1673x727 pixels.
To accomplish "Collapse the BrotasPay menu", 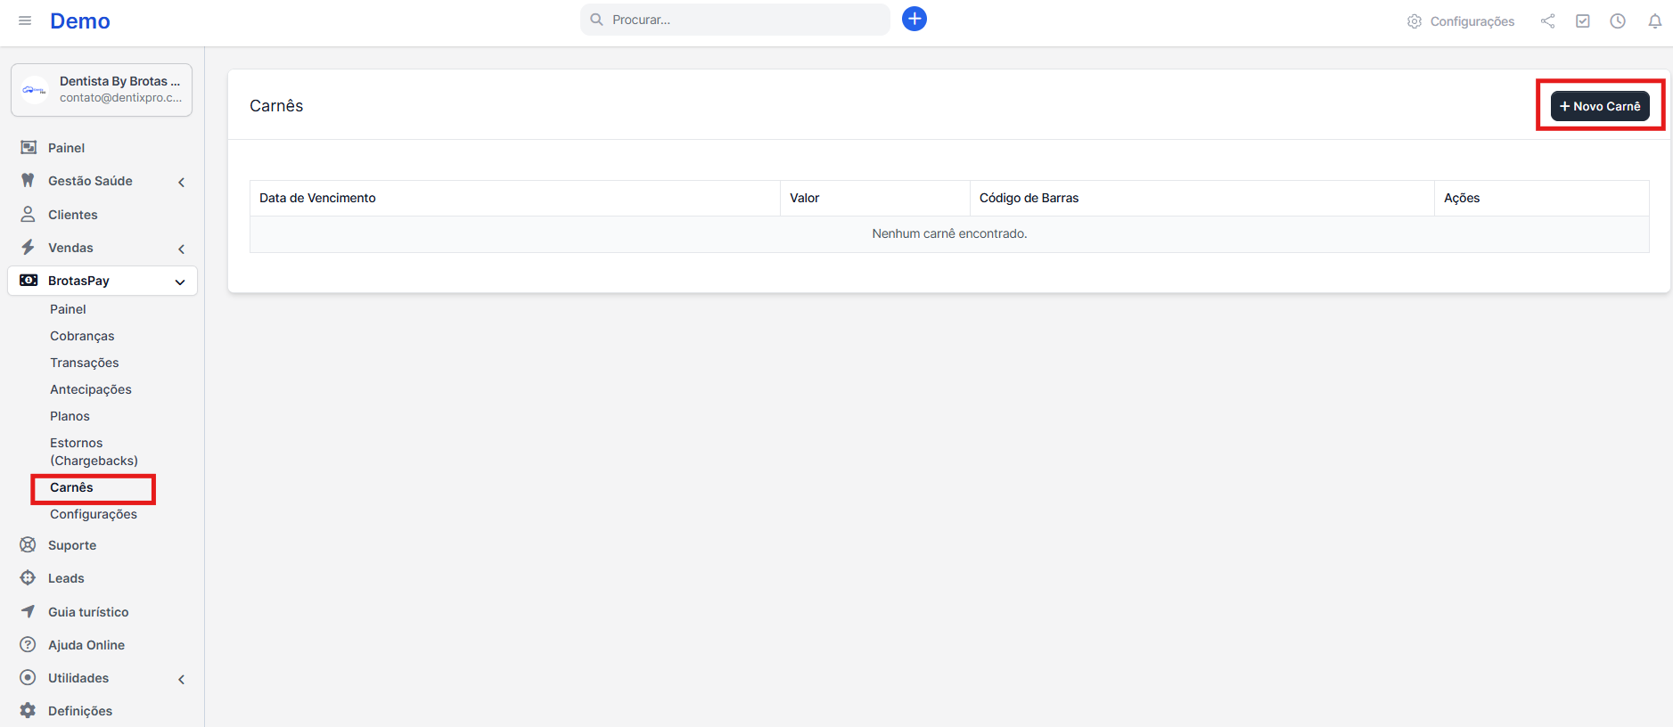I will point(179,282).
